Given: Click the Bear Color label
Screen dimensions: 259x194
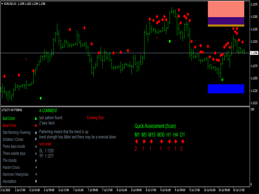Looking at the screenshot, I should 9,126.
